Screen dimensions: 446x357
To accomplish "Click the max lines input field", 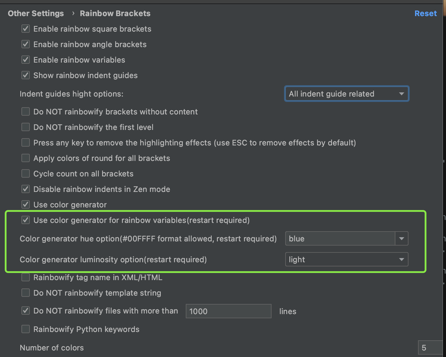I will coord(228,311).
